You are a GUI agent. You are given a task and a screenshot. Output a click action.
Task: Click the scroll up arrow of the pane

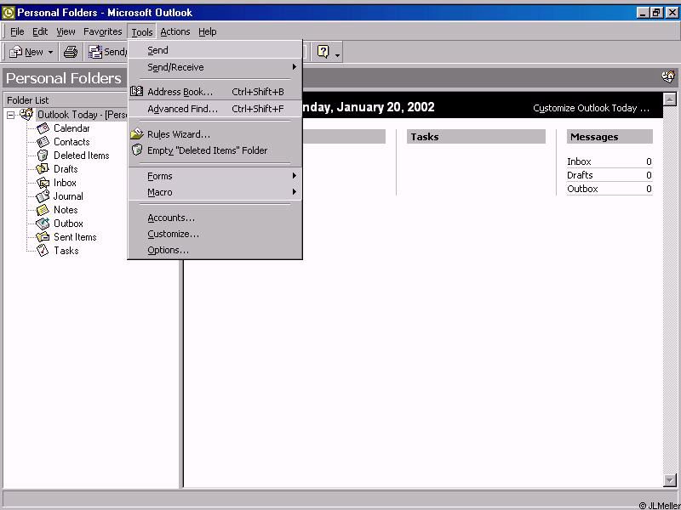click(x=670, y=99)
